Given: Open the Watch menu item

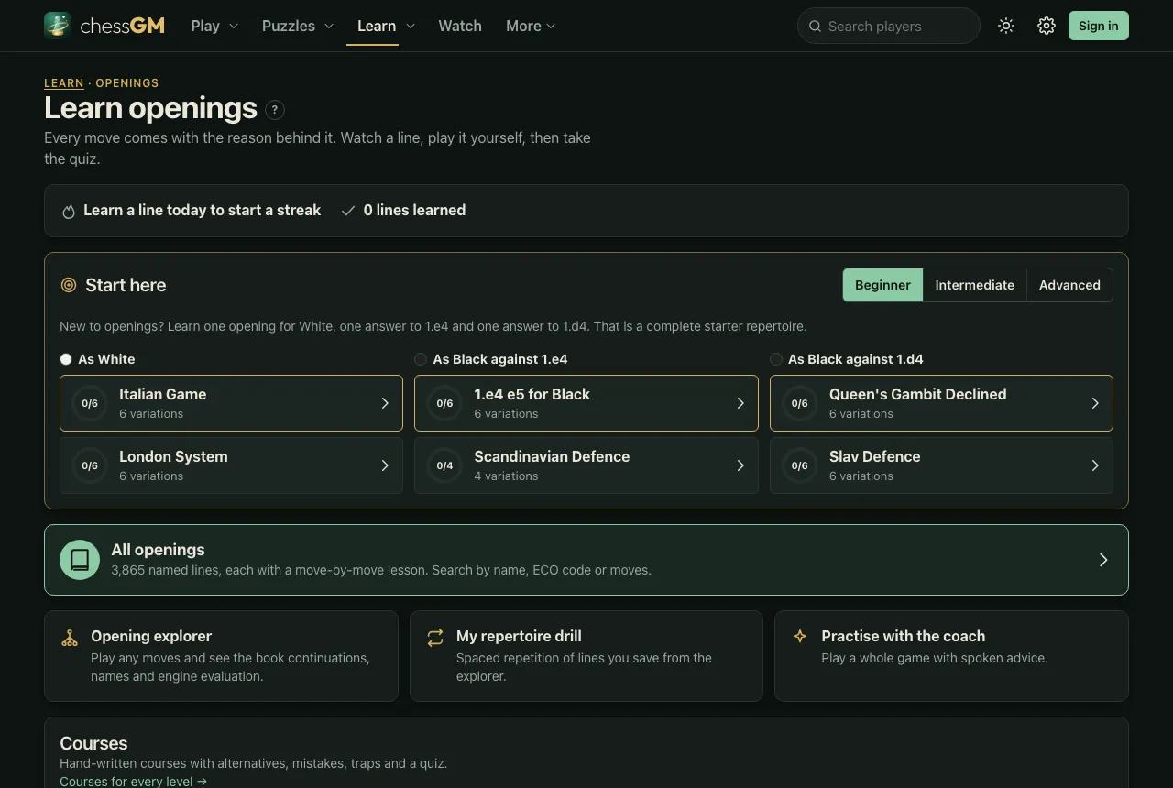Looking at the screenshot, I should point(460,26).
